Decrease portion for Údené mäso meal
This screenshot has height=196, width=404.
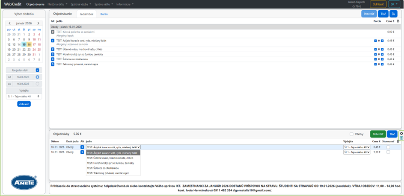(x=375, y=50)
